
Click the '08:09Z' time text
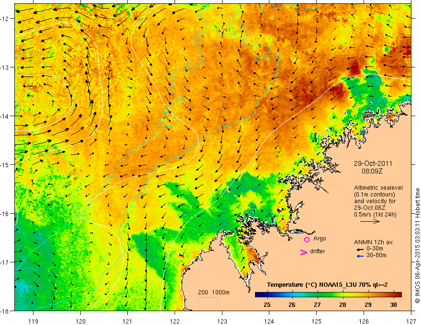pyautogui.click(x=372, y=171)
